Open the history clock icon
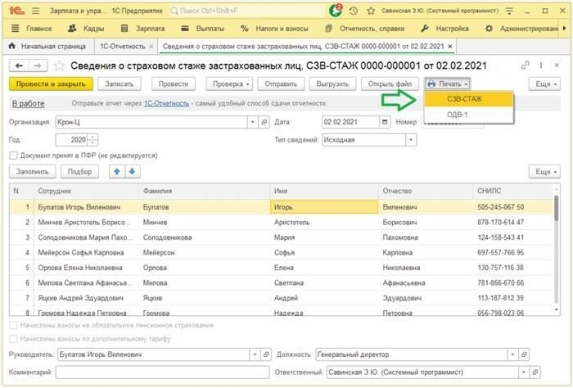The height and width of the screenshot is (388, 573). pyautogui.click(x=354, y=11)
